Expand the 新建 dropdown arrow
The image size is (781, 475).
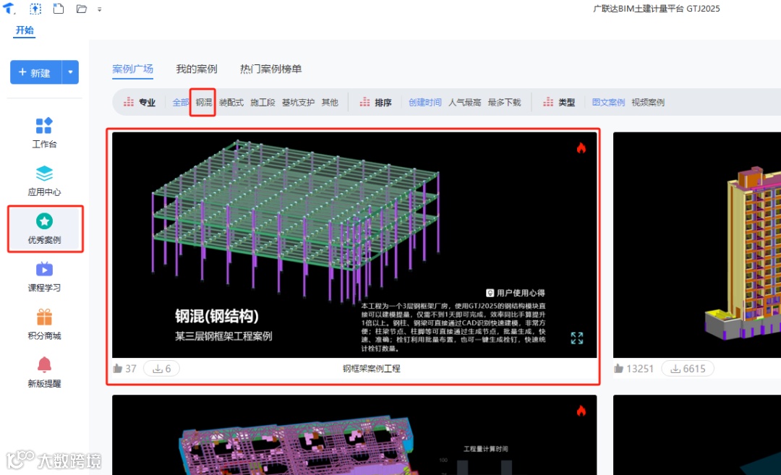[70, 72]
